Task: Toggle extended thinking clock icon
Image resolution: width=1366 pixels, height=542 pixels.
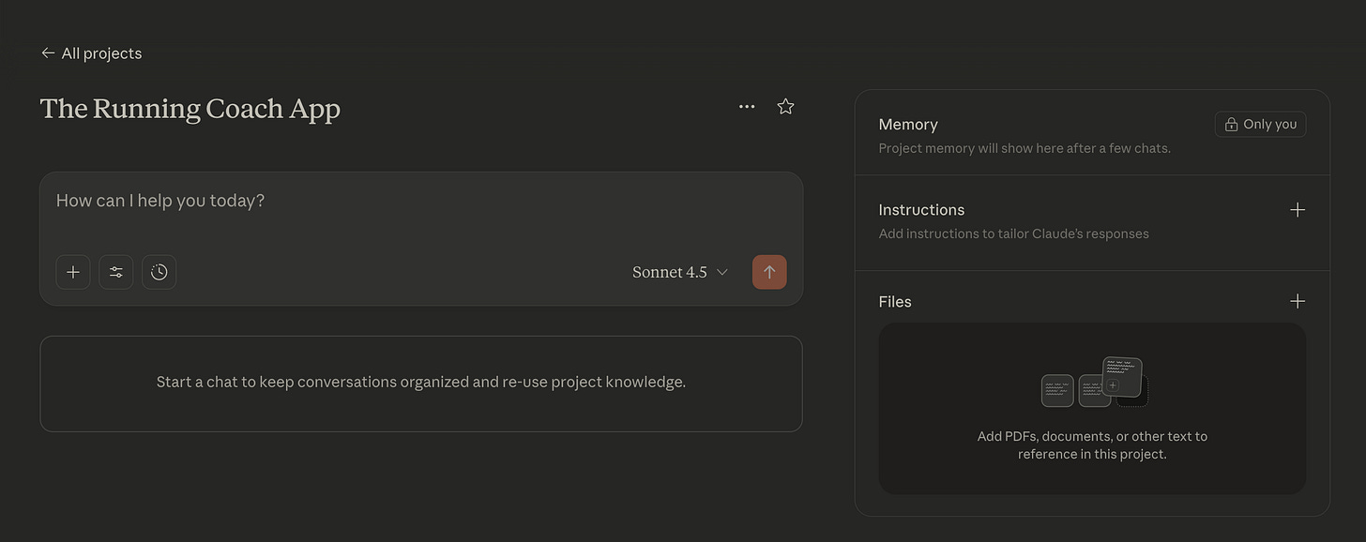Action: tap(159, 272)
